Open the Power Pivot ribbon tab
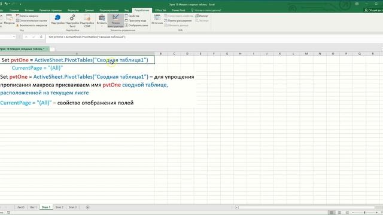The image size is (383, 215). pyautogui.click(x=178, y=10)
